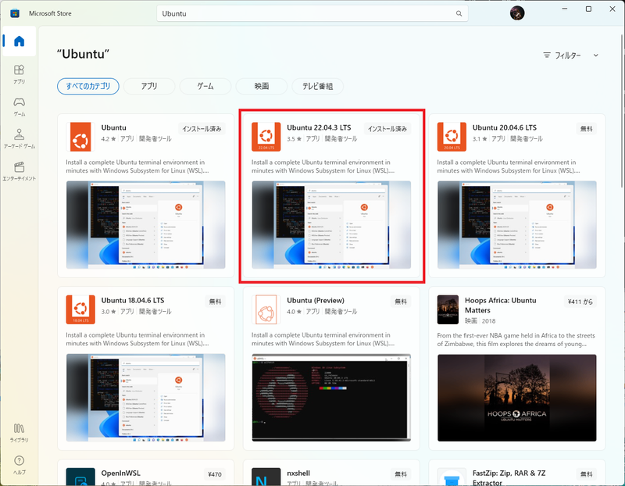Switch to the アプリ category filter

coord(148,87)
